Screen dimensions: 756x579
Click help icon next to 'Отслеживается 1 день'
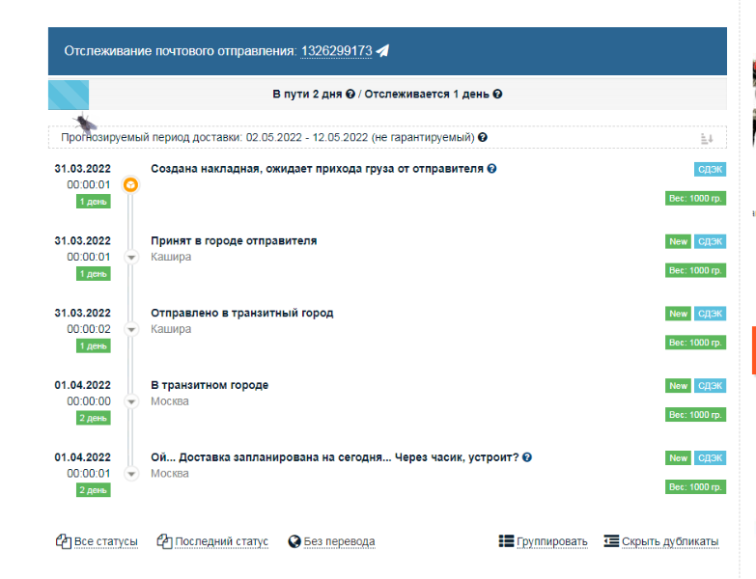[x=498, y=95]
